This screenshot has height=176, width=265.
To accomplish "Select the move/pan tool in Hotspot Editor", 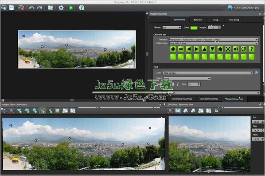I will click(x=4, y=111).
